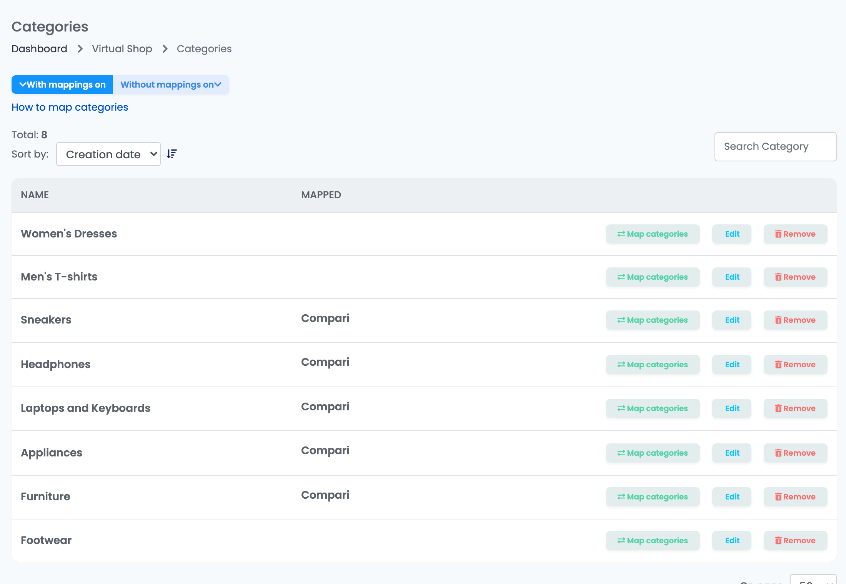Edit the Appliances category
The height and width of the screenshot is (584, 846).
(732, 453)
